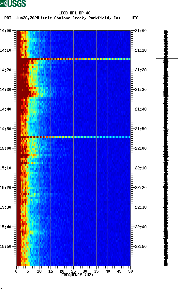Click the '15:50' PDT time label
This screenshot has height=292, width=180.
6,246
